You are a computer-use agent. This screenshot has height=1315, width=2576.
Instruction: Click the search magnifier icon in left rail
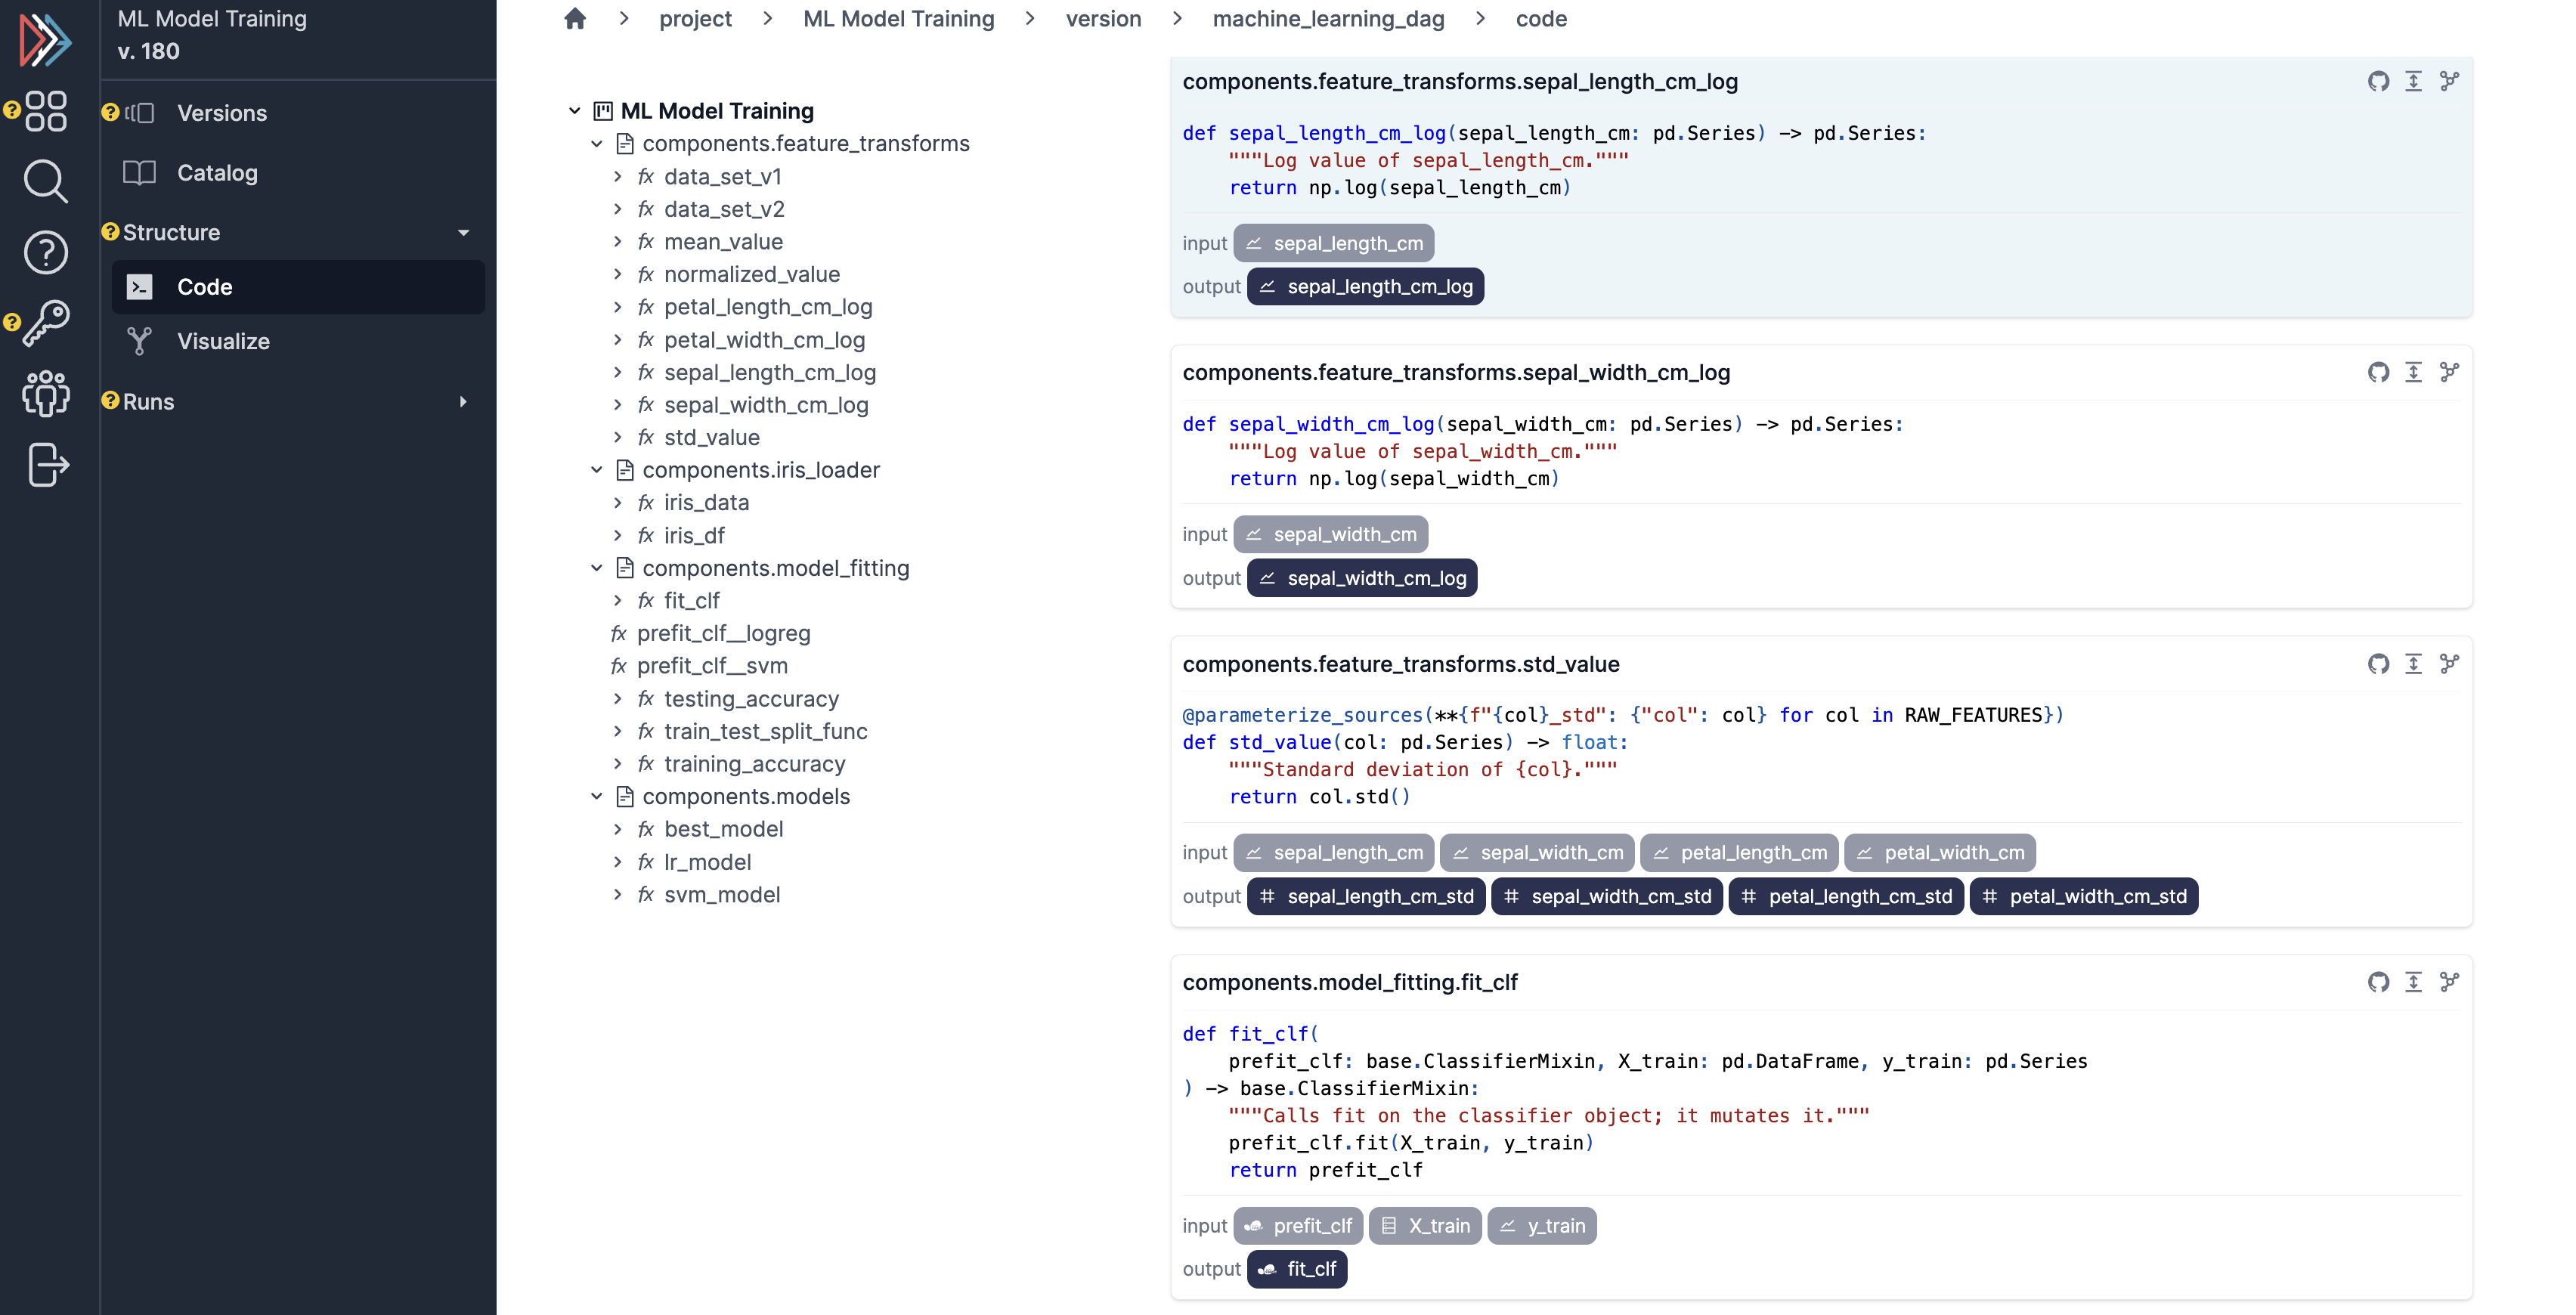coord(45,181)
